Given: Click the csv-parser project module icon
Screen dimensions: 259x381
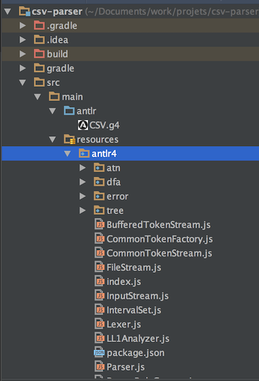Looking at the screenshot, I should [25, 12].
